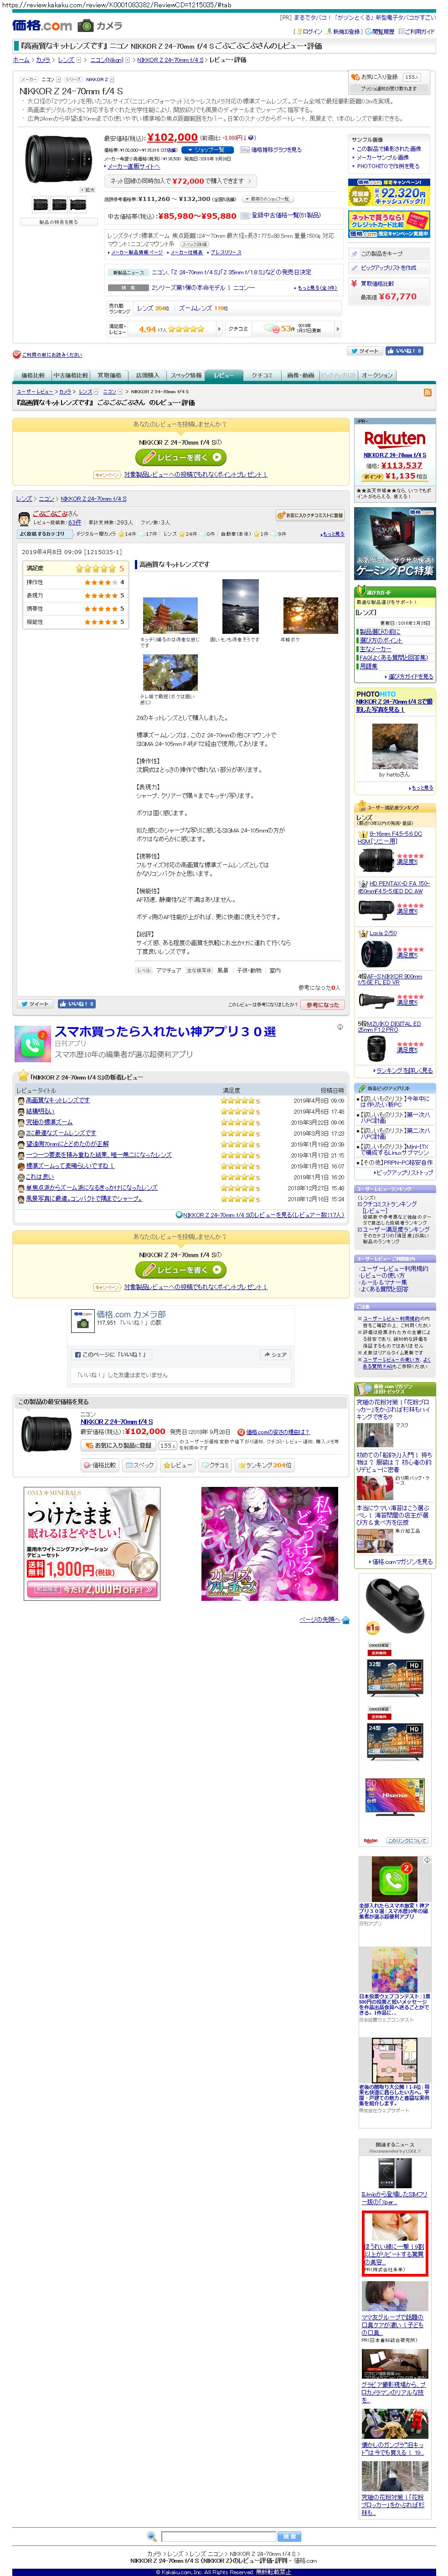The width and height of the screenshot is (448, 2576).
Task: Click the Facebook いいね button below product box
Action: 404,351
